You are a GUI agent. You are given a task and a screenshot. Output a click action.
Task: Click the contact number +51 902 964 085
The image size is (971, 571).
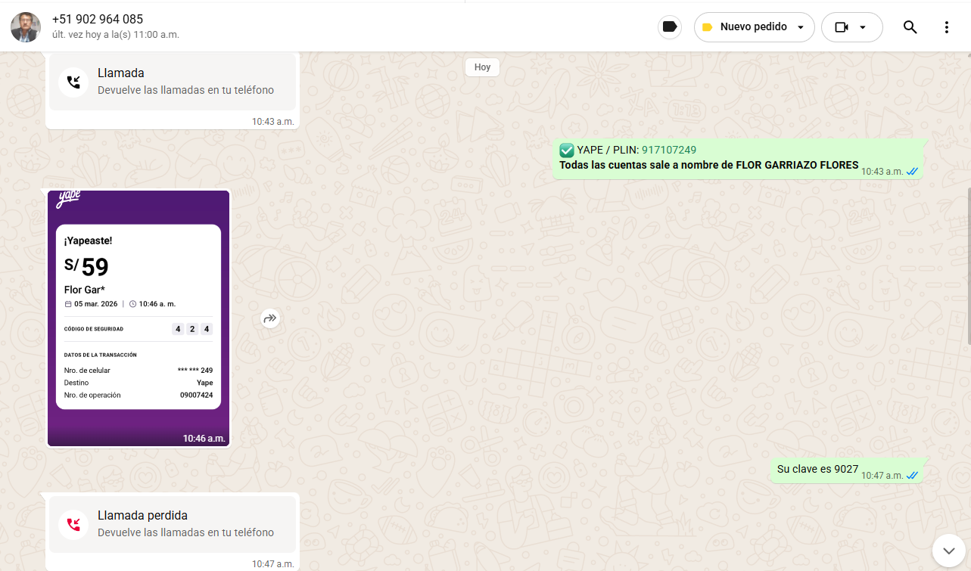[98, 20]
